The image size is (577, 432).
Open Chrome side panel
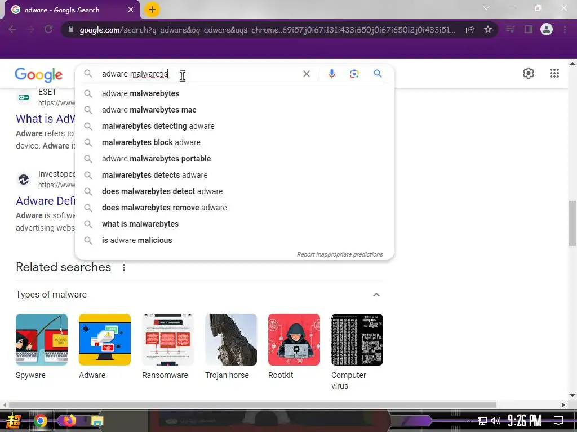[x=529, y=29]
